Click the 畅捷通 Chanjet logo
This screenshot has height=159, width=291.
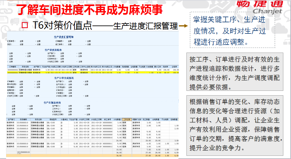[x=260, y=7]
